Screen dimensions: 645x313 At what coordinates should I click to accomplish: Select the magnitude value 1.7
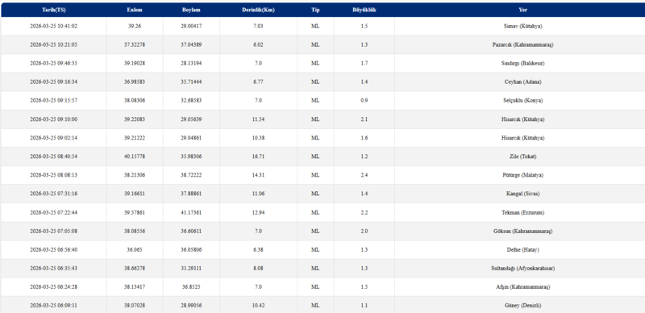click(364, 64)
